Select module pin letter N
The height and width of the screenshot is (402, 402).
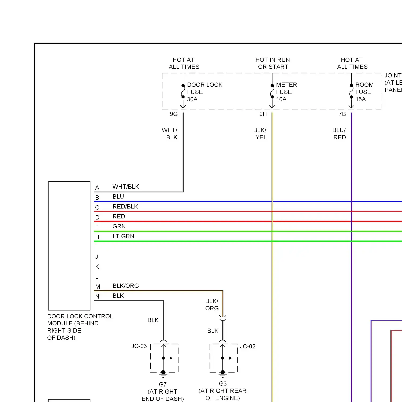(x=97, y=296)
